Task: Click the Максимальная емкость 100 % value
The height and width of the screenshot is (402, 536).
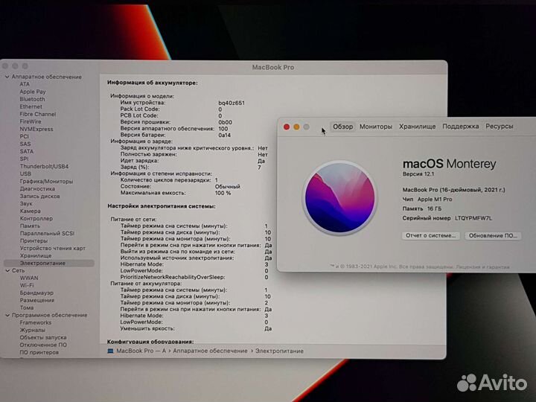Action: [x=223, y=193]
